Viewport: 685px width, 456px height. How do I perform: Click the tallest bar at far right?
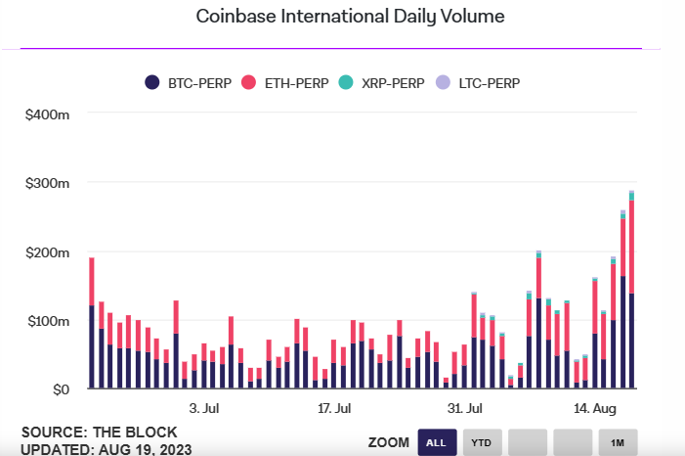point(631,290)
